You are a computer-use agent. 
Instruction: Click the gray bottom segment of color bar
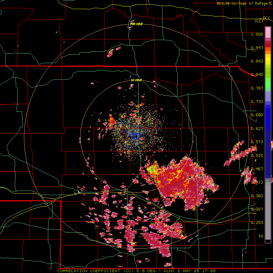click(x=268, y=211)
